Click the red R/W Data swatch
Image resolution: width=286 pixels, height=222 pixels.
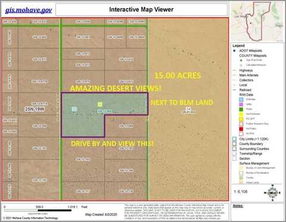coord(241,129)
